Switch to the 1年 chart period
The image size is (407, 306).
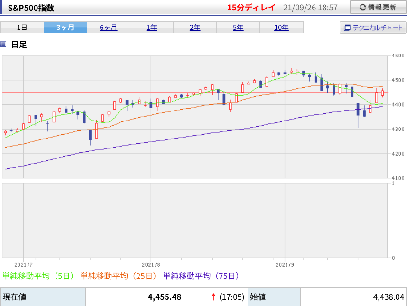point(152,27)
